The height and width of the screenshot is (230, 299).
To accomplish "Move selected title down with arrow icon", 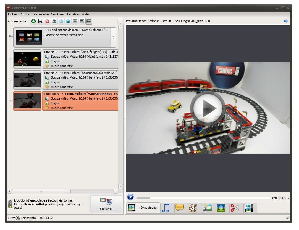I will [x=61, y=21].
